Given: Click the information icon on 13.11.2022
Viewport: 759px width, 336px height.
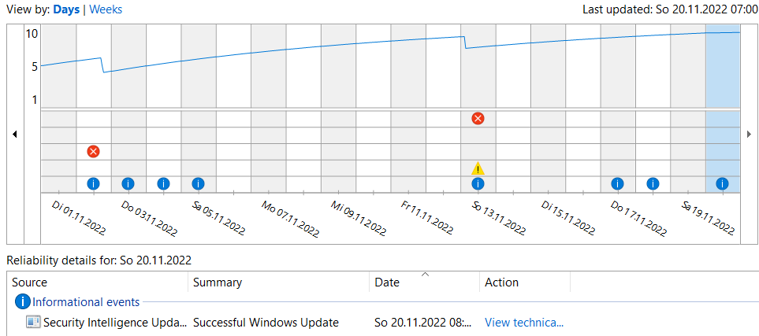Looking at the screenshot, I should (478, 183).
